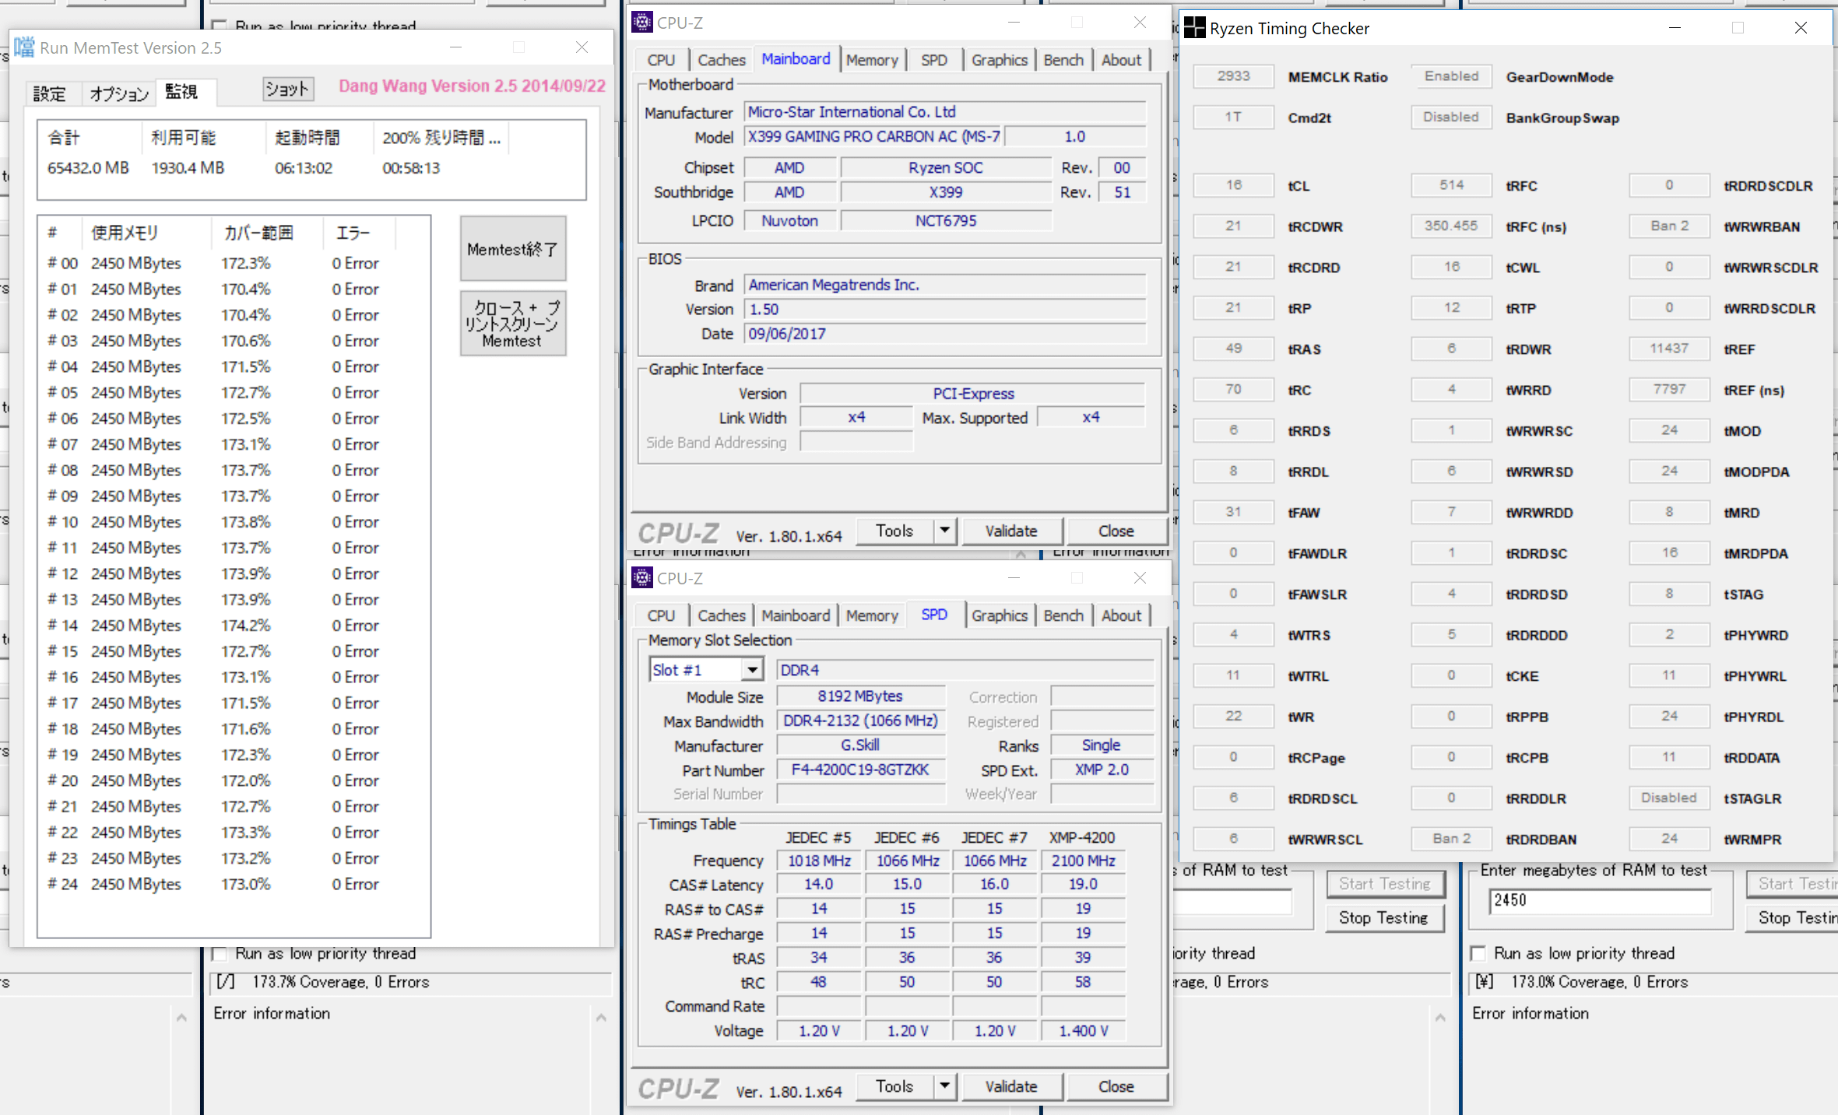Click the カバー範囲 column header
The height and width of the screenshot is (1115, 1838).
click(266, 232)
